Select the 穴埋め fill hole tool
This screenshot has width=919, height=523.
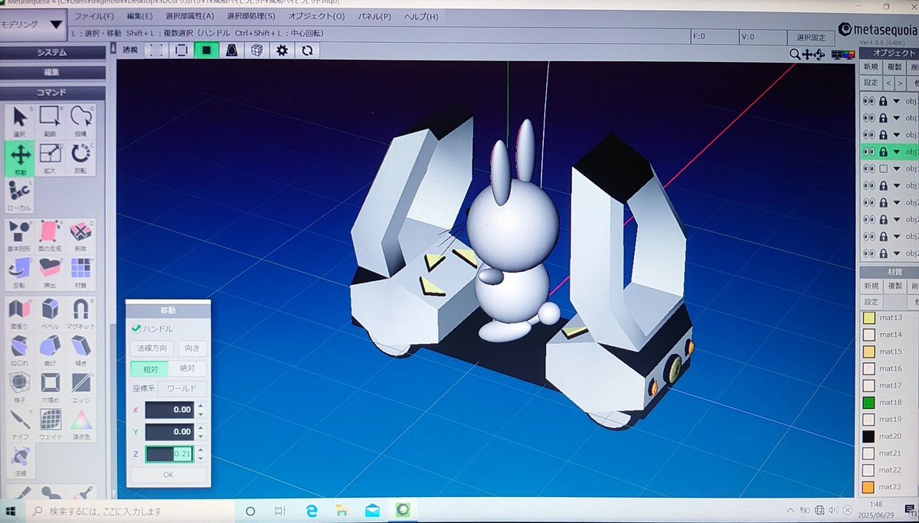click(51, 387)
